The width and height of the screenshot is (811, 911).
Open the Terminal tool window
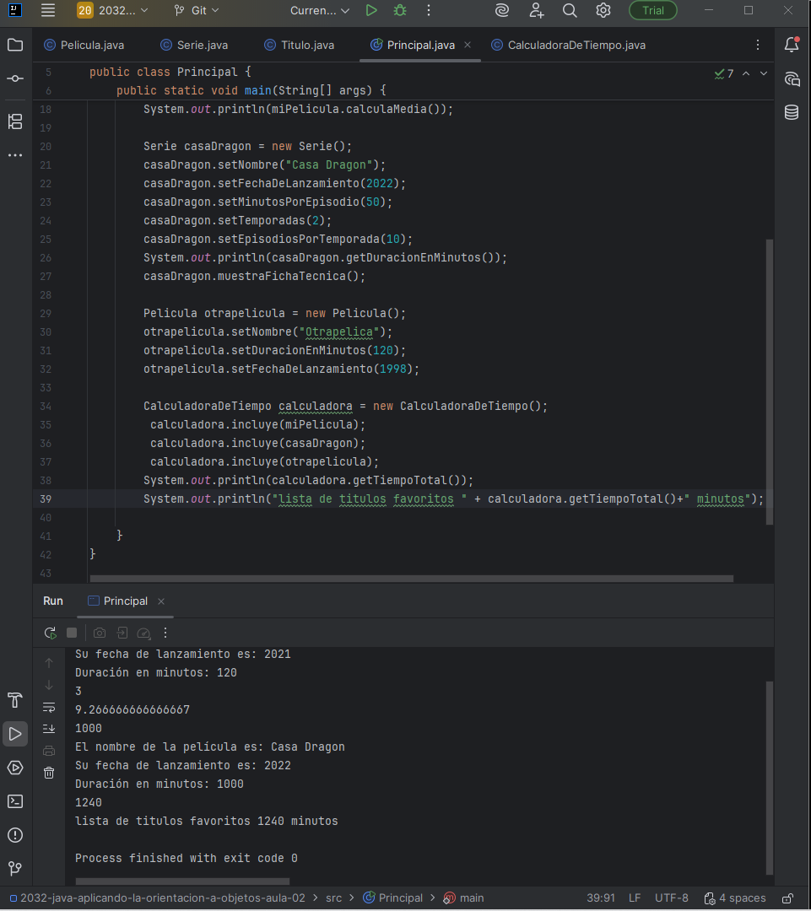click(15, 801)
